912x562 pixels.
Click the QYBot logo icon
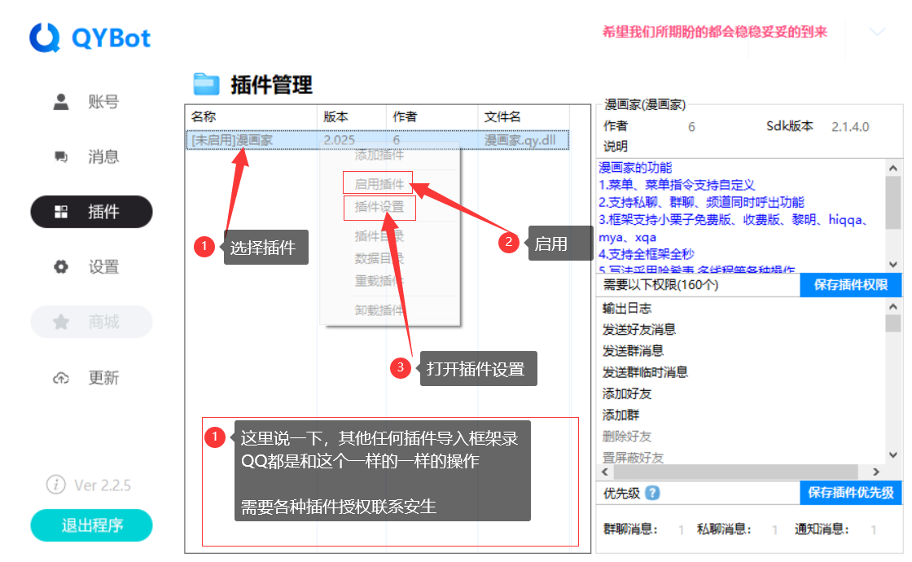(x=46, y=37)
